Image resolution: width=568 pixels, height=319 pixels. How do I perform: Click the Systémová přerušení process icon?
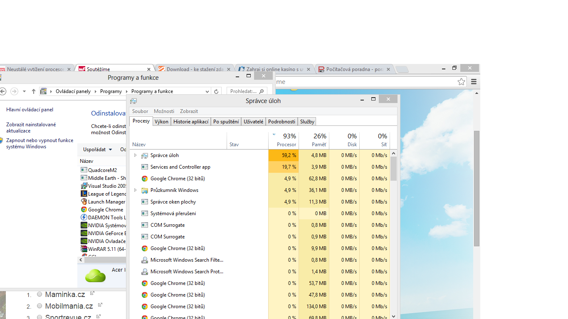coord(145,213)
